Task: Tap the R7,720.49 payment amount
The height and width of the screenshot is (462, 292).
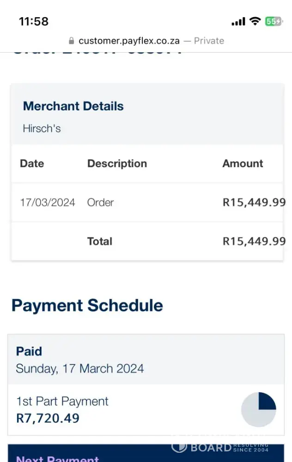Action: pyautogui.click(x=48, y=418)
